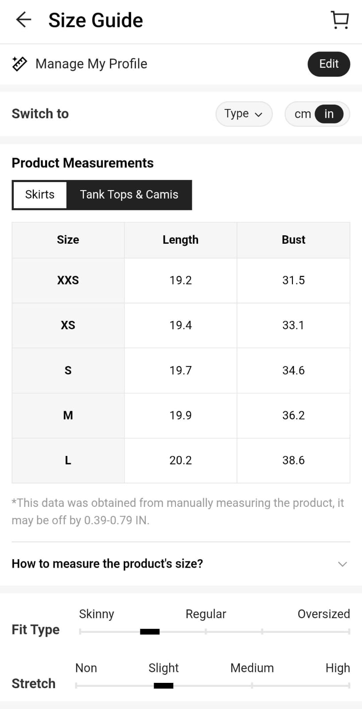Select the in unit option
The image size is (362, 709).
329,114
